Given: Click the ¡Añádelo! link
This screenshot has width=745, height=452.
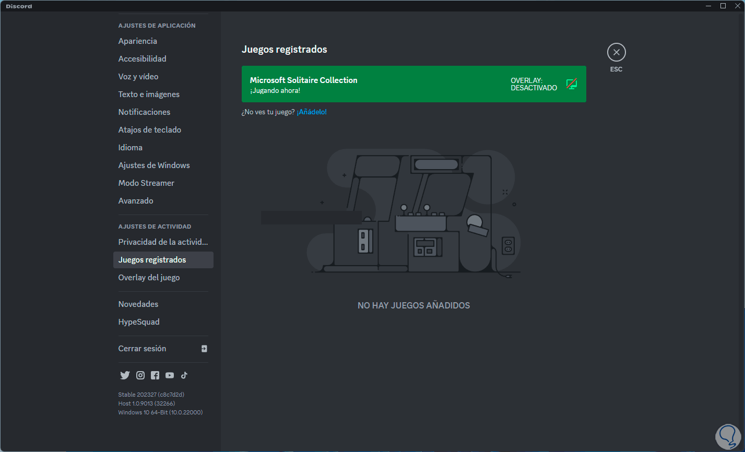Looking at the screenshot, I should pyautogui.click(x=312, y=112).
